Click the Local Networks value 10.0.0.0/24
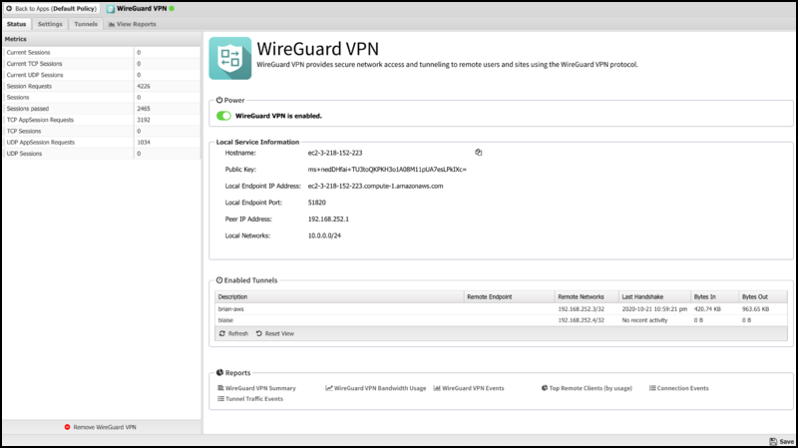798x448 pixels. (324, 235)
